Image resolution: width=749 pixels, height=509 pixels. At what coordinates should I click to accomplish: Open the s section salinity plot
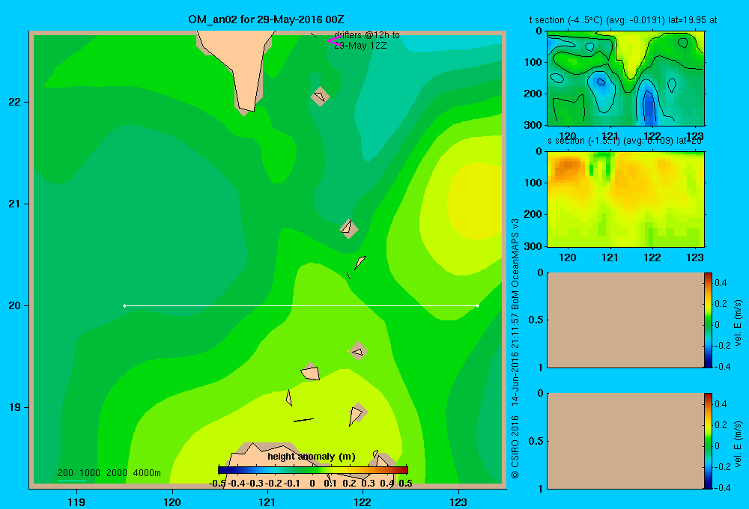pyautogui.click(x=625, y=199)
